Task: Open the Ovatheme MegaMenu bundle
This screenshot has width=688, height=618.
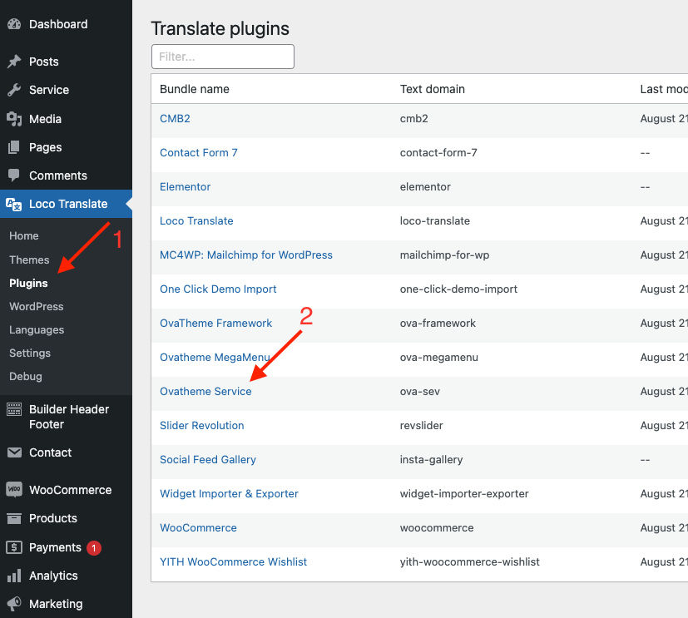Action: tap(215, 358)
